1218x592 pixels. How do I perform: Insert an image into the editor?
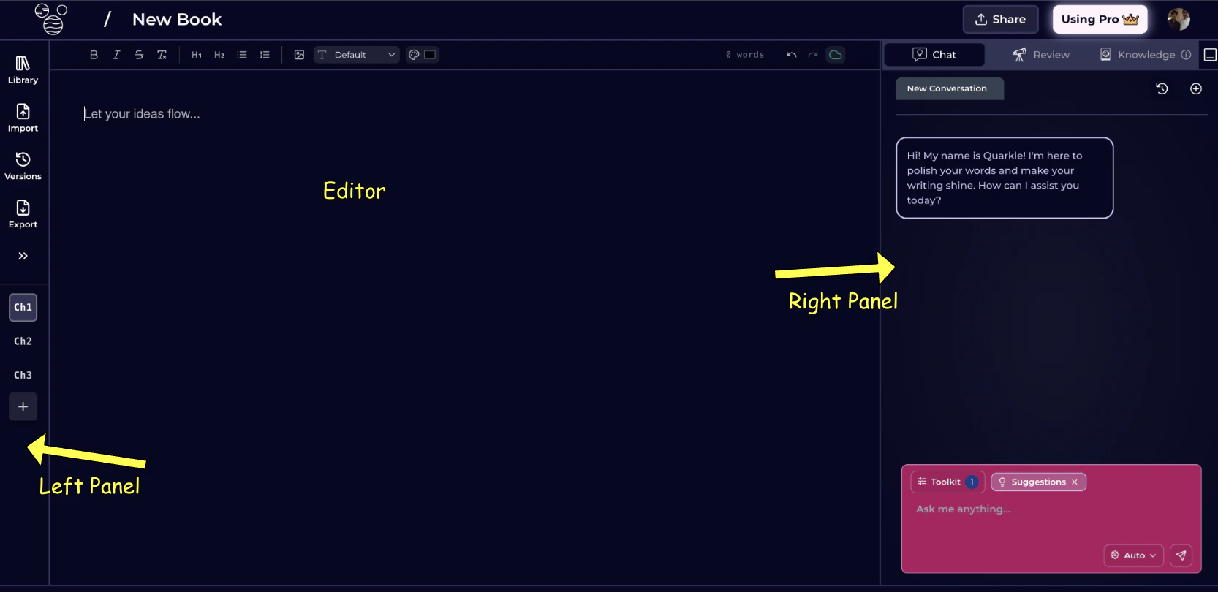click(299, 55)
